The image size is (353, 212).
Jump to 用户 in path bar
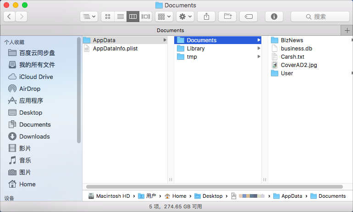pyautogui.click(x=147, y=196)
